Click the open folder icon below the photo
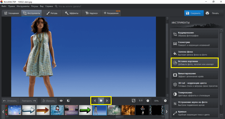This screenshot has height=119, width=225. [101, 101]
